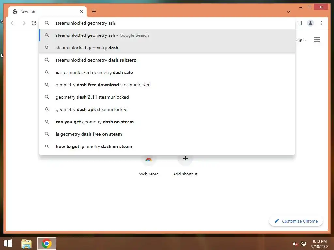Select 'is geometry dash free on steam'
Screen dimensions: 334x250
167,134
